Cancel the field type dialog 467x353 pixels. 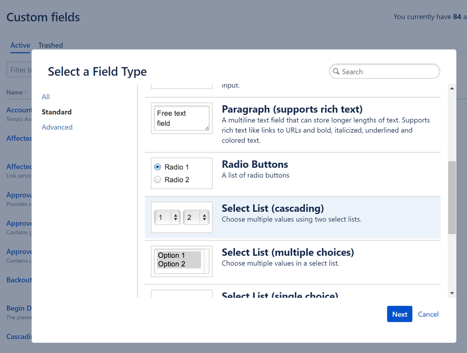pyautogui.click(x=428, y=314)
